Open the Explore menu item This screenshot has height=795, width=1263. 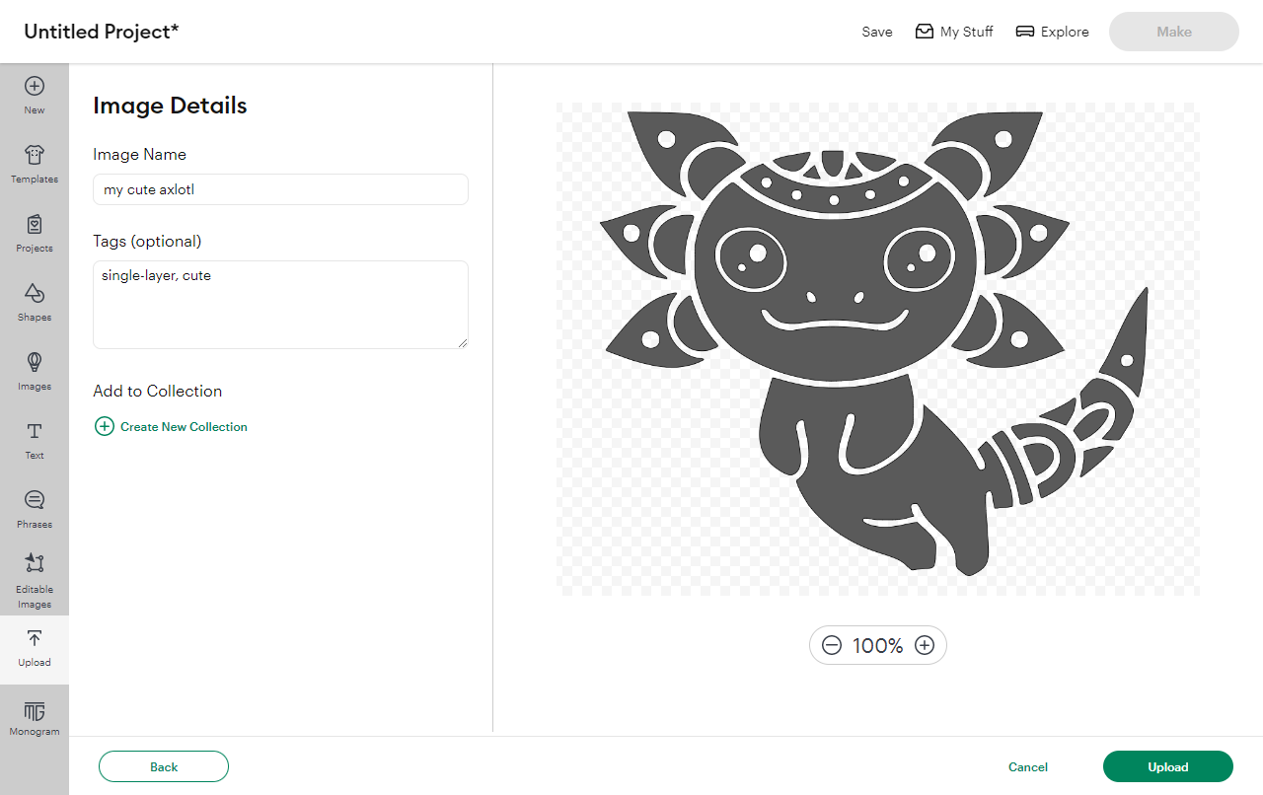pyautogui.click(x=1053, y=32)
